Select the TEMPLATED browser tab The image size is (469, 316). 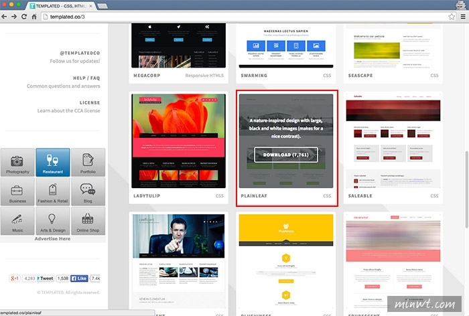pos(61,6)
